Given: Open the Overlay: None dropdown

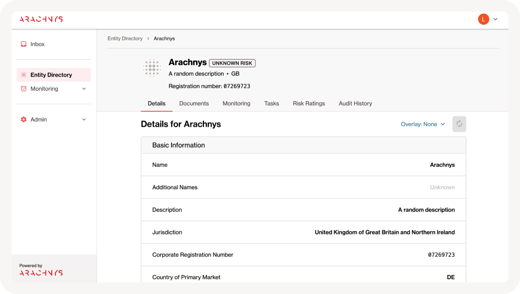Looking at the screenshot, I should pyautogui.click(x=423, y=124).
